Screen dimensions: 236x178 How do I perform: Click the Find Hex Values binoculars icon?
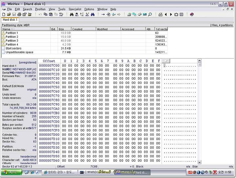click(x=77, y=14)
